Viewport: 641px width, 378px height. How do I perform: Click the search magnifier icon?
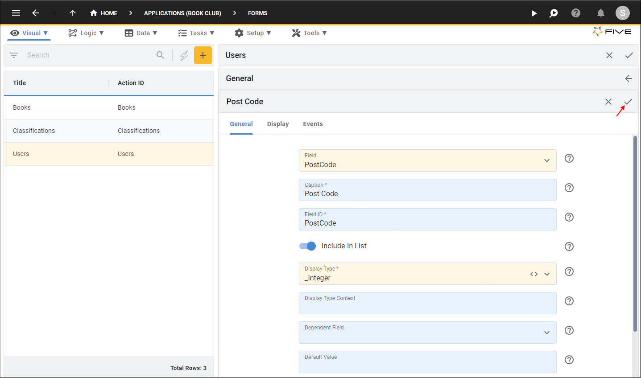click(161, 55)
